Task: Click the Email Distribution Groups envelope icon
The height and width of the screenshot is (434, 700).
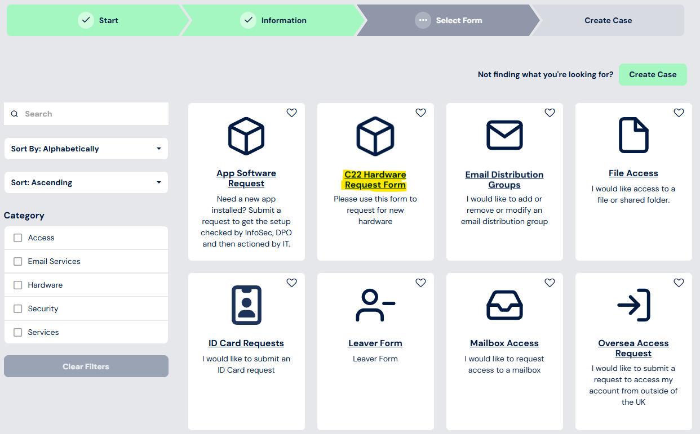Action: tap(504, 135)
